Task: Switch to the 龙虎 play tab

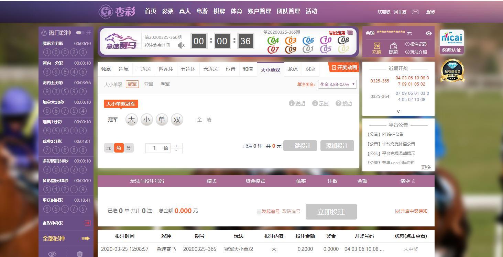Action: (293, 69)
